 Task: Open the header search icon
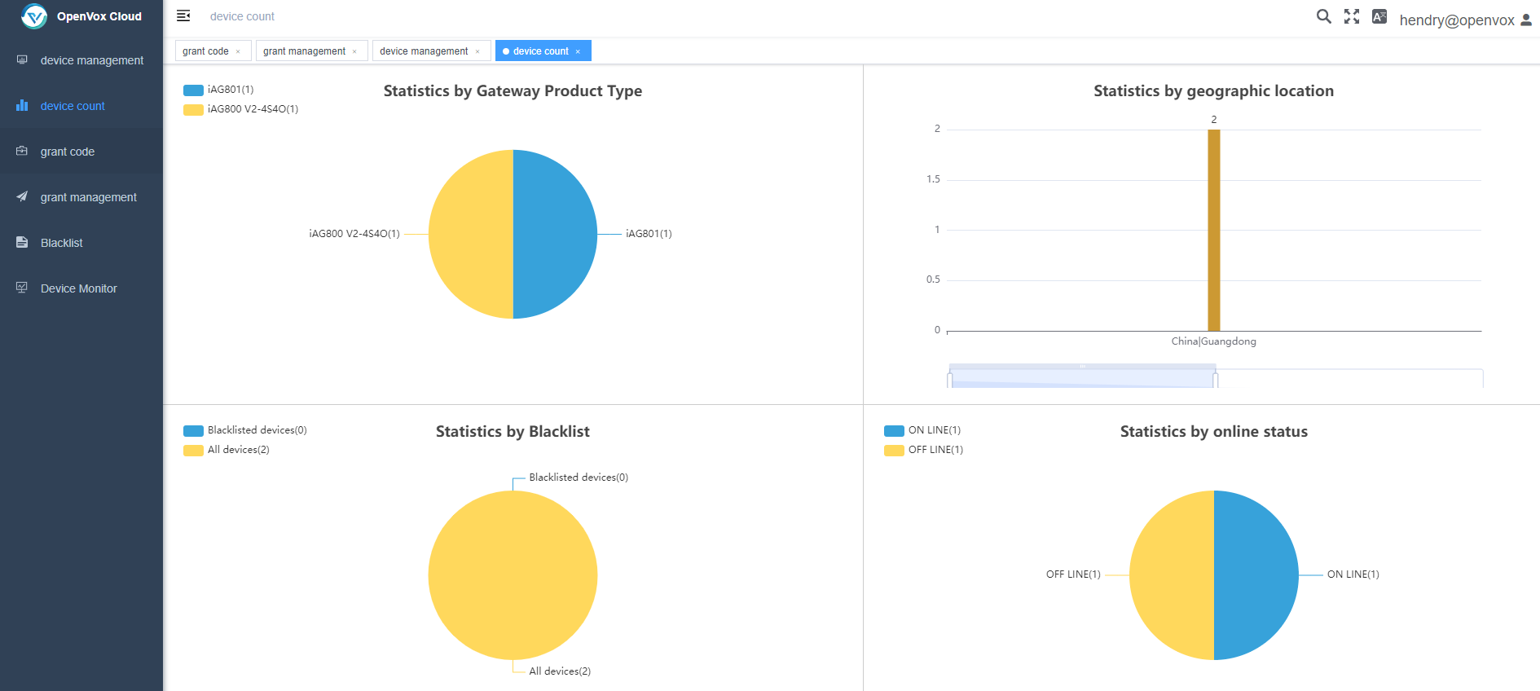click(1324, 16)
